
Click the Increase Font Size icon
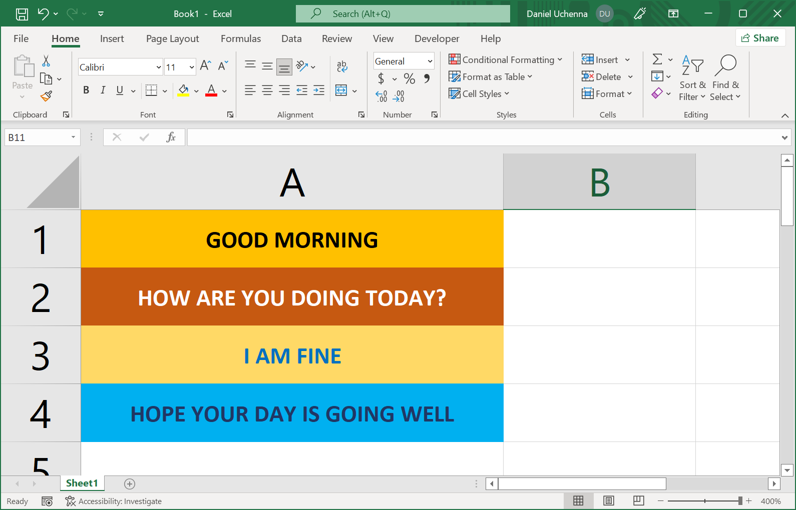205,66
